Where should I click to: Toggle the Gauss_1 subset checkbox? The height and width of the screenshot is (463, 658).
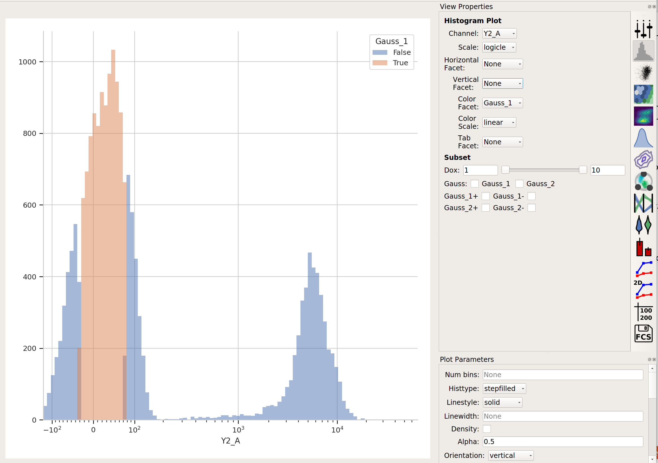click(475, 184)
